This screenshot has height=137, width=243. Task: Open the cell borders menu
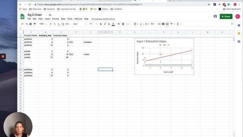point(123,24)
